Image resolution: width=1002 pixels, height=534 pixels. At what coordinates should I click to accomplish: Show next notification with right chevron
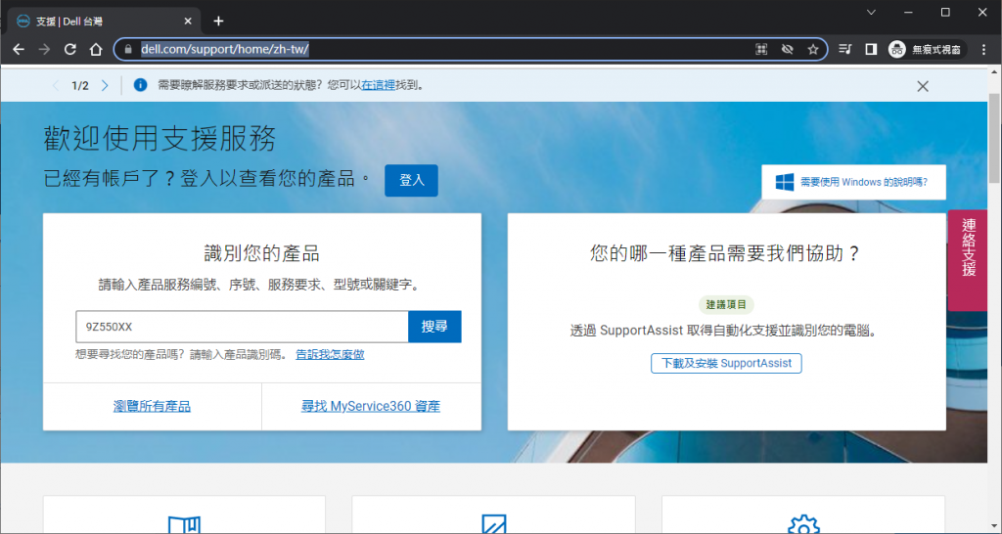pos(105,86)
